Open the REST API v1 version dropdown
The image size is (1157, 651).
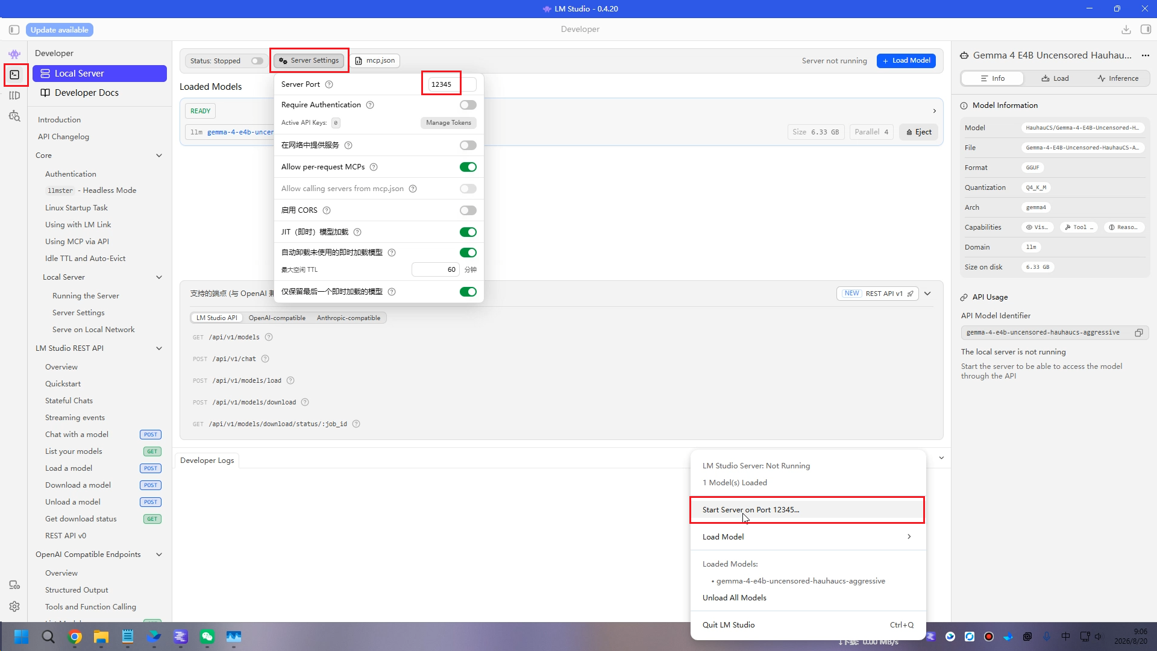click(x=877, y=294)
